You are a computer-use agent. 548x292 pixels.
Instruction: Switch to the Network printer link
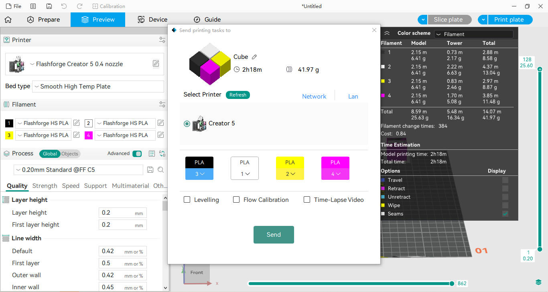(314, 97)
